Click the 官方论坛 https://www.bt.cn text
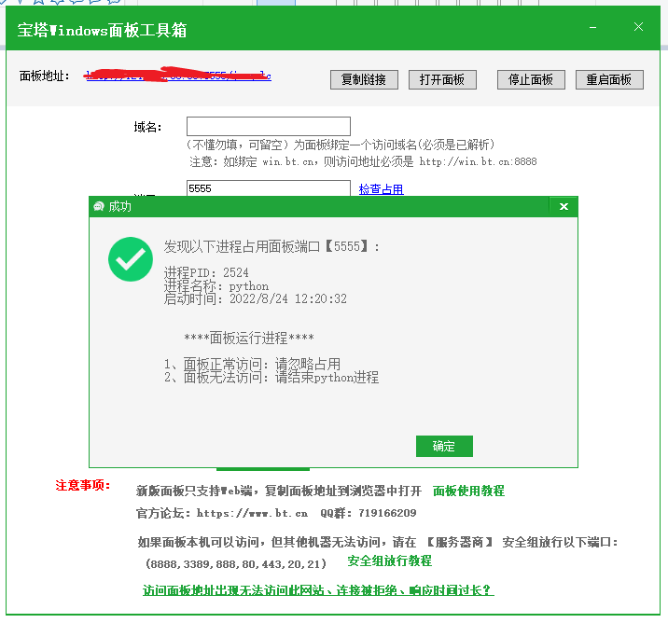668x623 pixels. tap(222, 513)
